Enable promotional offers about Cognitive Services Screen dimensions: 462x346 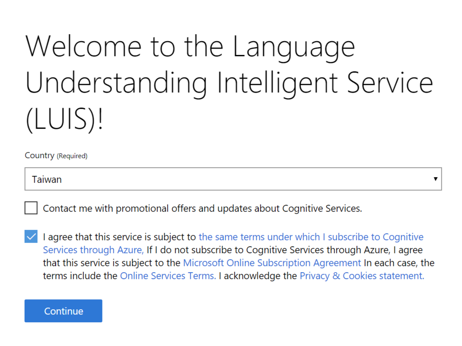pyautogui.click(x=31, y=208)
